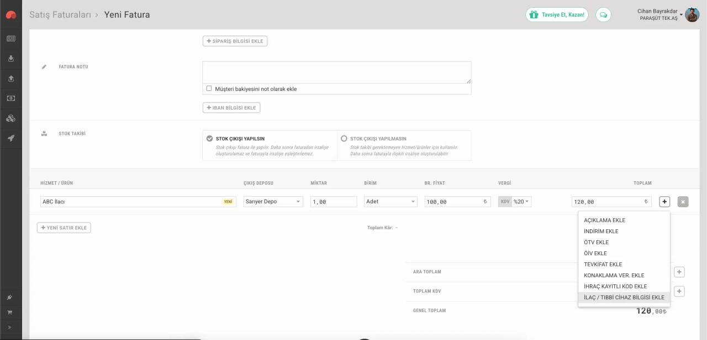Select 'Stok çıkışı yapılmasın' option
The height and width of the screenshot is (340, 707).
coord(344,139)
